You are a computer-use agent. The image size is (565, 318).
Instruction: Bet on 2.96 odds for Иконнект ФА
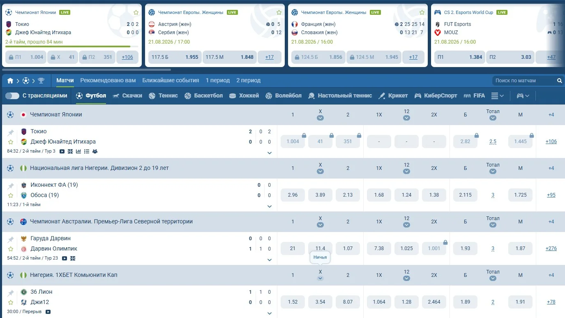[293, 195]
